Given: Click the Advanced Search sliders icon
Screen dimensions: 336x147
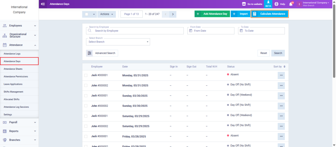Looking at the screenshot, I should [x=90, y=53].
